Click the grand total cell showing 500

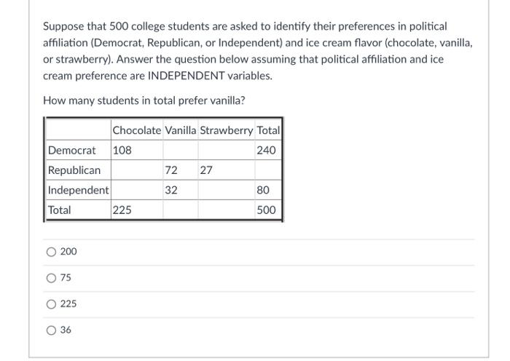(x=268, y=210)
